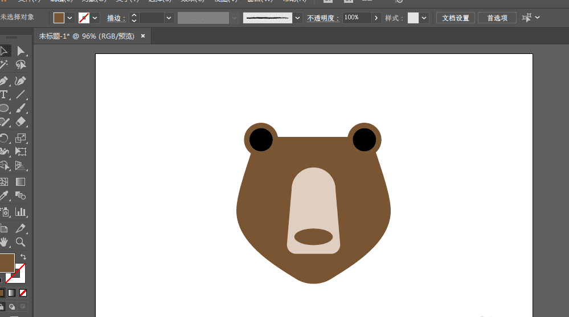
Task: Switch paint mode to Gradient
Action: click(12, 293)
